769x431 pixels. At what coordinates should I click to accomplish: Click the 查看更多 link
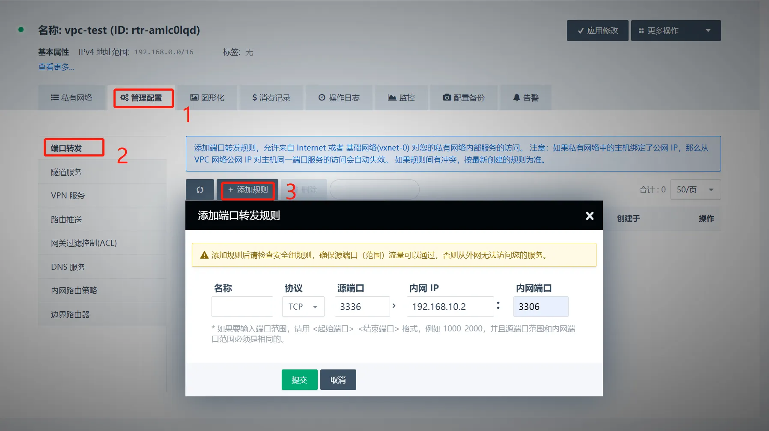click(56, 67)
